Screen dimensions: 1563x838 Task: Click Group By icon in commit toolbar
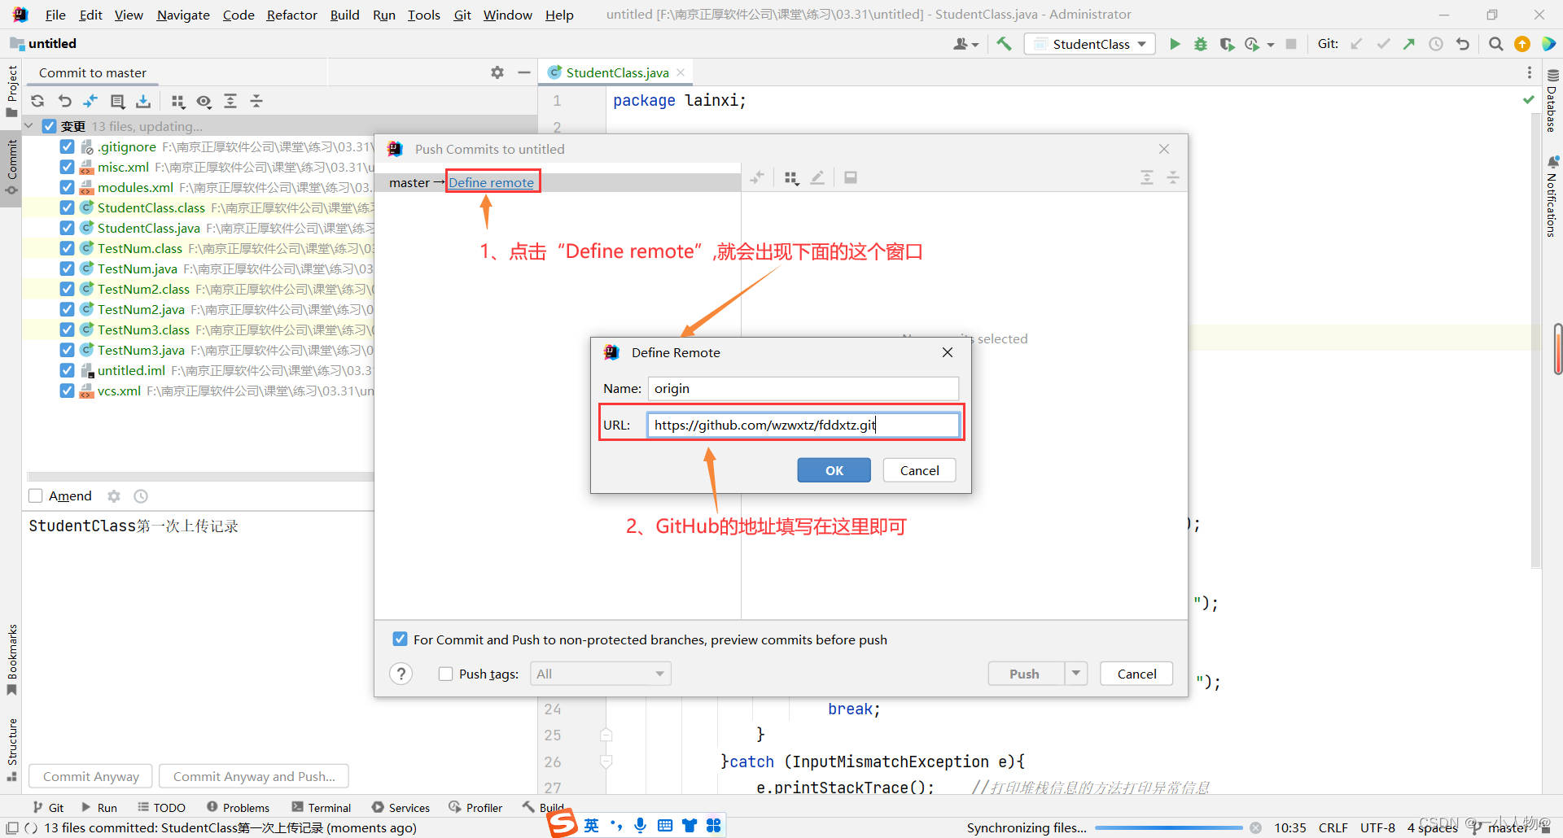pyautogui.click(x=178, y=101)
